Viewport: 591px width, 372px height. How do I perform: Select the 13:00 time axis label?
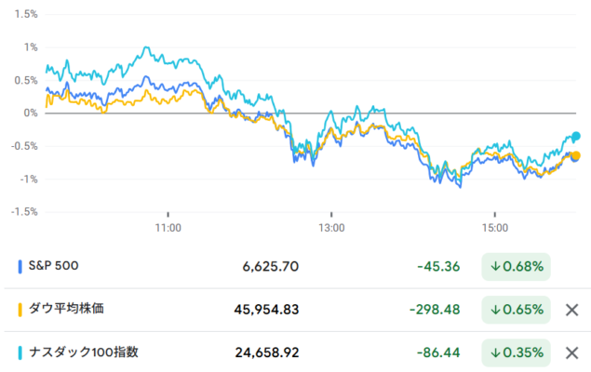331,227
